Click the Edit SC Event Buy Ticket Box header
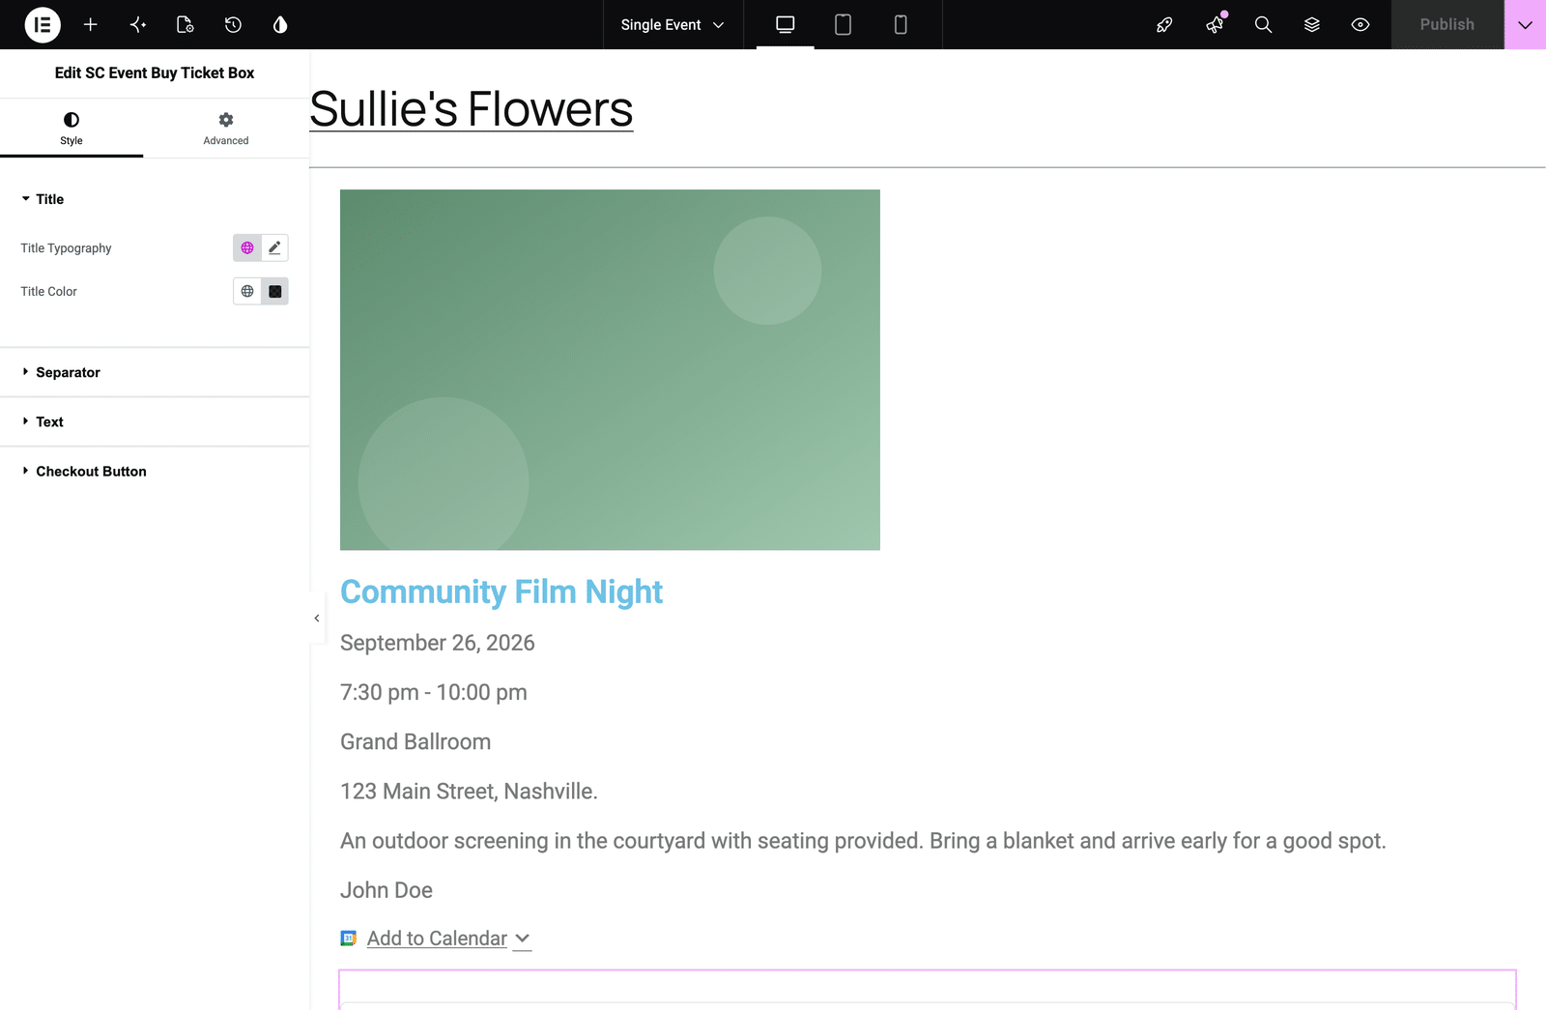This screenshot has width=1546, height=1010. click(x=155, y=72)
